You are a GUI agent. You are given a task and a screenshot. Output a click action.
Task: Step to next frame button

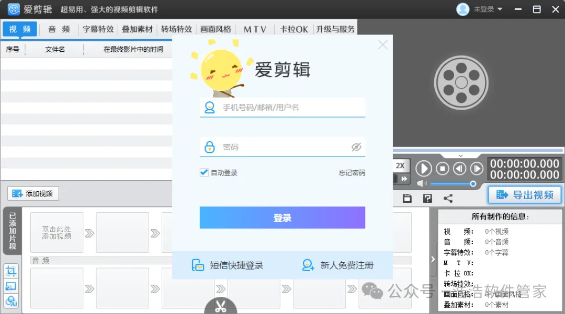coord(477,168)
